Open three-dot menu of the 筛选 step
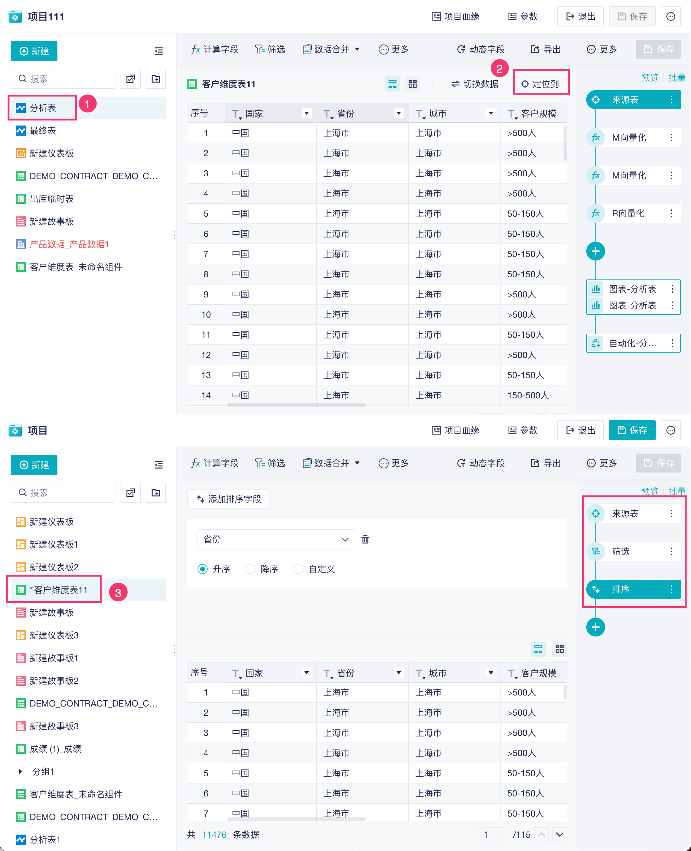This screenshot has height=851, width=691. [x=671, y=551]
